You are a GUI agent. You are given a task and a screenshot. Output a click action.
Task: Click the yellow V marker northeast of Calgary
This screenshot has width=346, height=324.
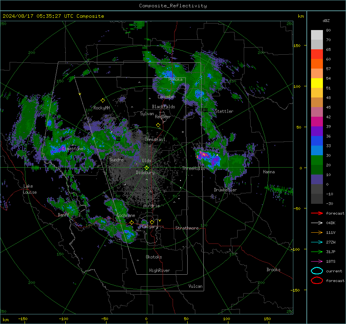(160, 220)
